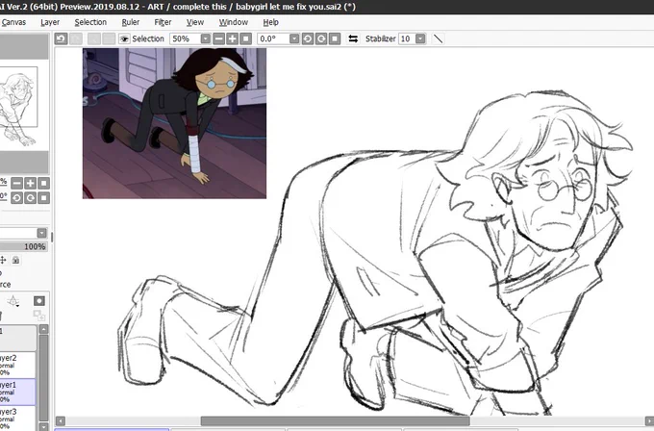Open the Ruler menu
654x431 pixels.
coord(131,22)
